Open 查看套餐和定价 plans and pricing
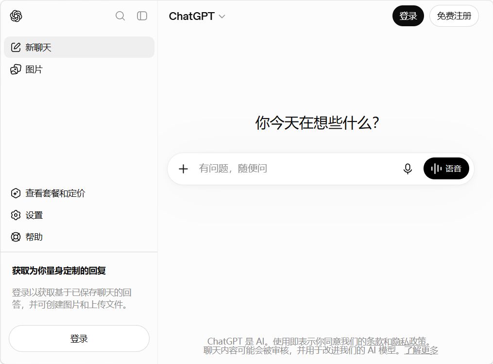The image size is (493, 364). pyautogui.click(x=79, y=193)
